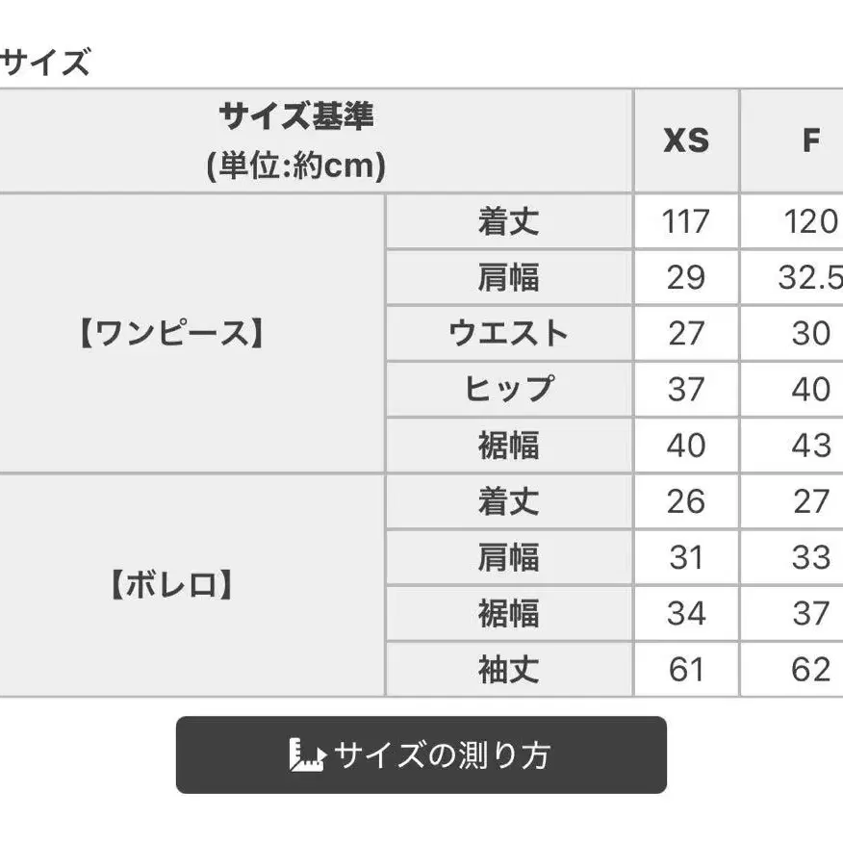
Task: Select the 【ボレロ】 category cell
Action: pos(168,585)
